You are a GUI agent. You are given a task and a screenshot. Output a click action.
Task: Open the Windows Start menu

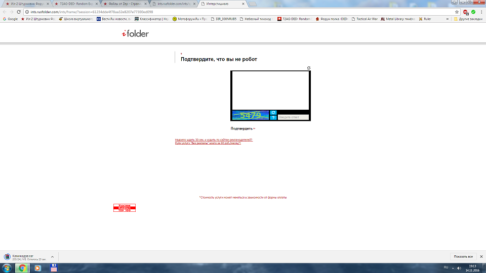tap(7, 268)
